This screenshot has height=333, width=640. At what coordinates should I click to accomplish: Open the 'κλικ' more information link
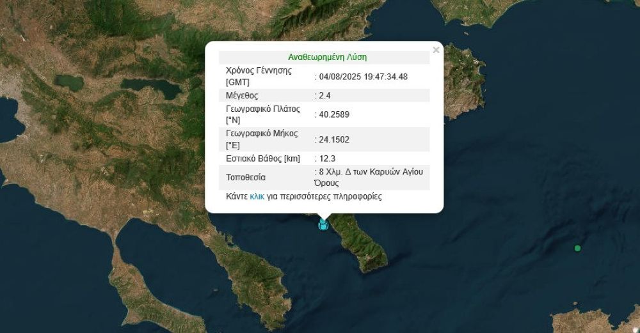257,196
